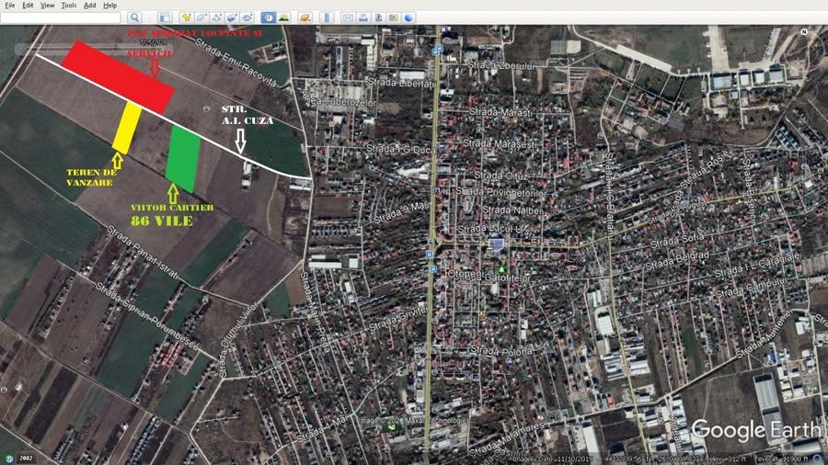Toggle the sidebar panel visibility

165,17
